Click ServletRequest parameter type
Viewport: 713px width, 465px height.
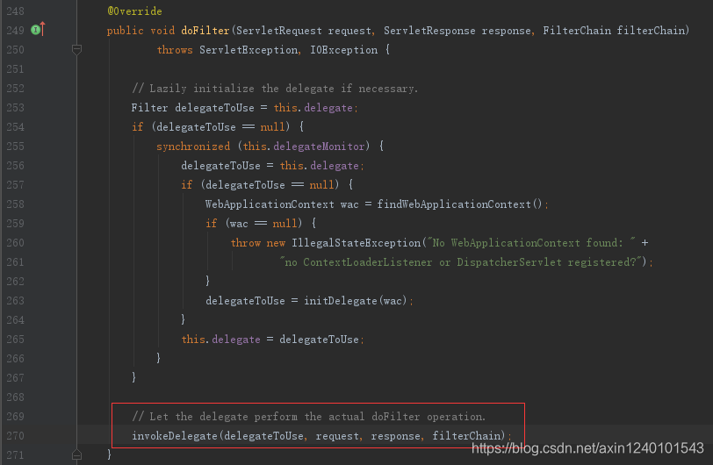click(278, 31)
